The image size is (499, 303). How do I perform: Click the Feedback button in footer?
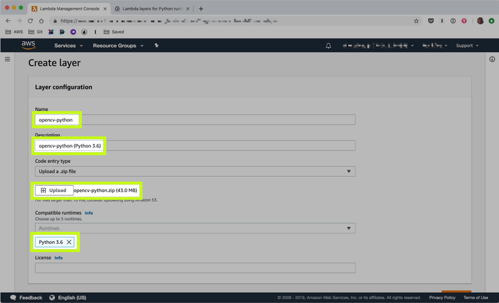click(x=26, y=298)
